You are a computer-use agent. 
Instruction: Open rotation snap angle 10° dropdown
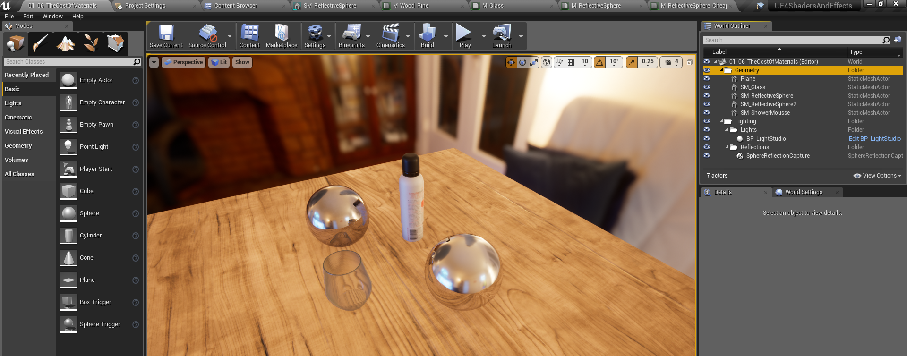(x=614, y=62)
